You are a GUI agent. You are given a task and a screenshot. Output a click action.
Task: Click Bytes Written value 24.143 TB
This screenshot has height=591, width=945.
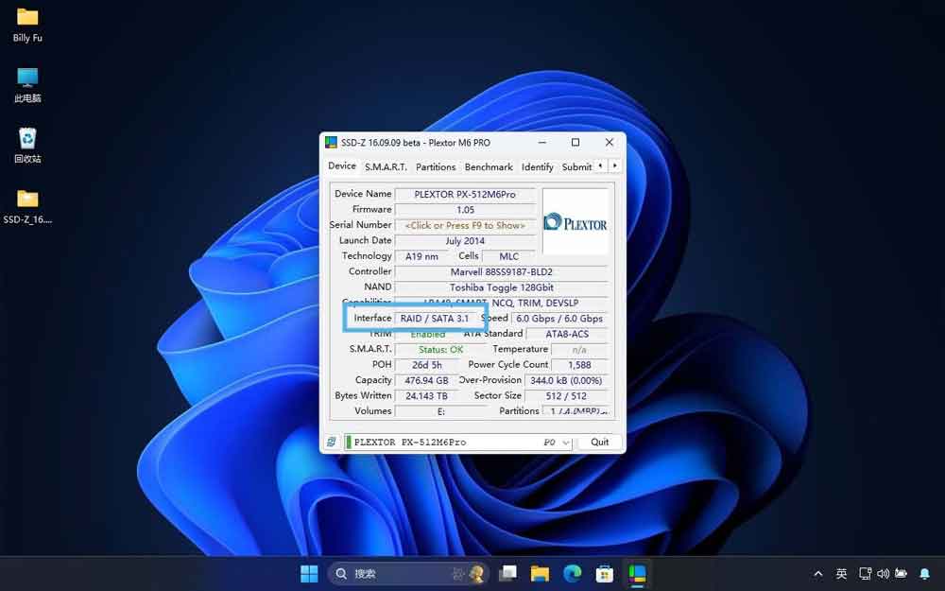427,396
